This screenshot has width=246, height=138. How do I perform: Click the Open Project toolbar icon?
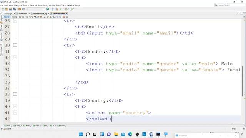point(10,9)
